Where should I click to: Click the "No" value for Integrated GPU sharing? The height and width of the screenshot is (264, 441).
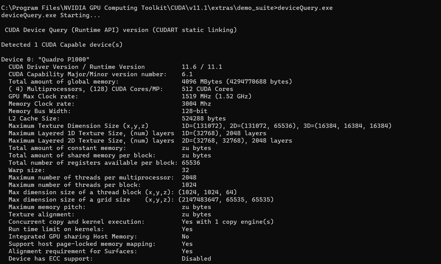pos(185,236)
